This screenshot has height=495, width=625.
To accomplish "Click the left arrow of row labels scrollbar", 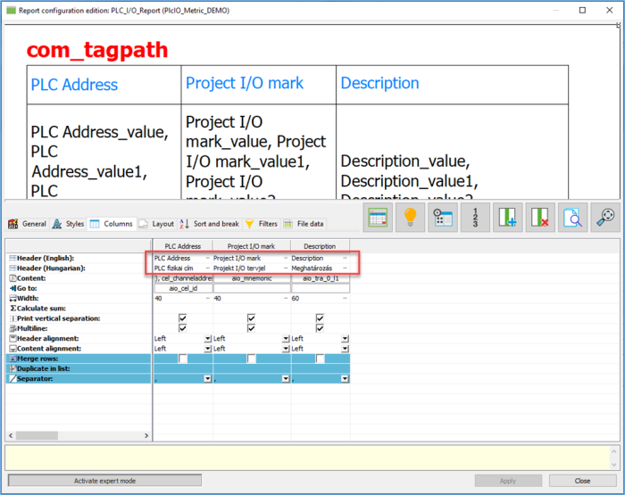I will tap(11, 435).
